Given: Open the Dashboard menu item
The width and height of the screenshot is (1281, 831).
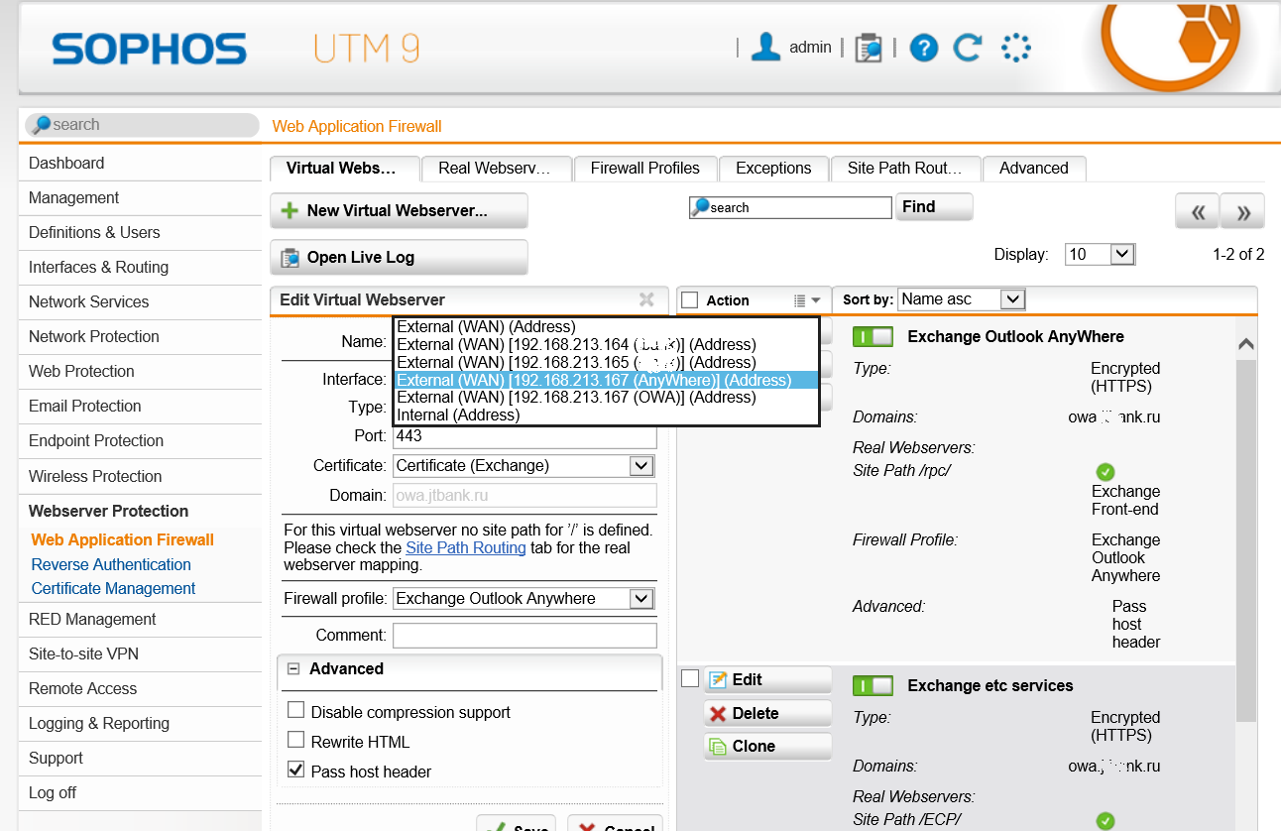Looking at the screenshot, I should pyautogui.click(x=140, y=164).
